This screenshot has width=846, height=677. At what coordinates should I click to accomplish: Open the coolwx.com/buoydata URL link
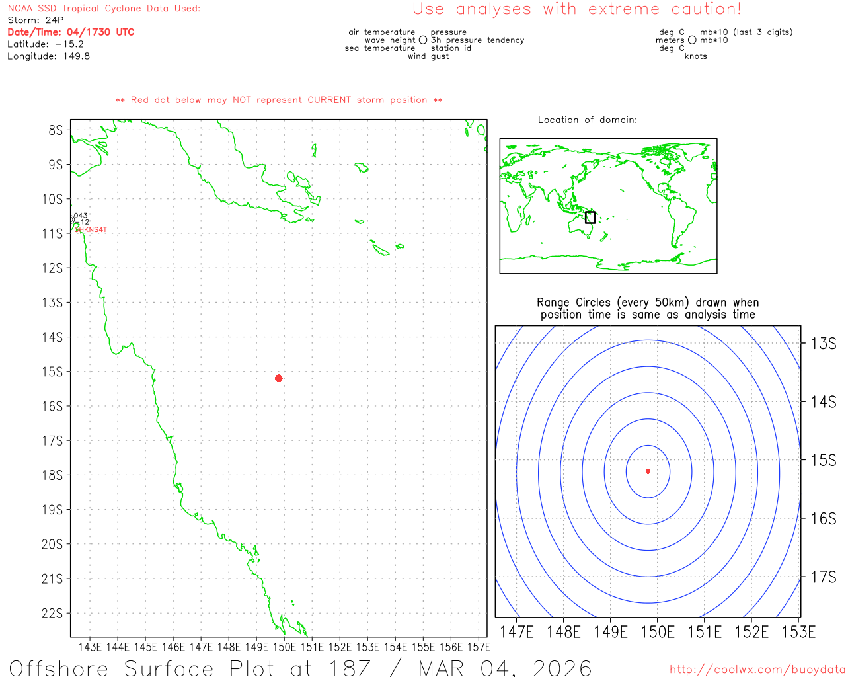point(757,669)
